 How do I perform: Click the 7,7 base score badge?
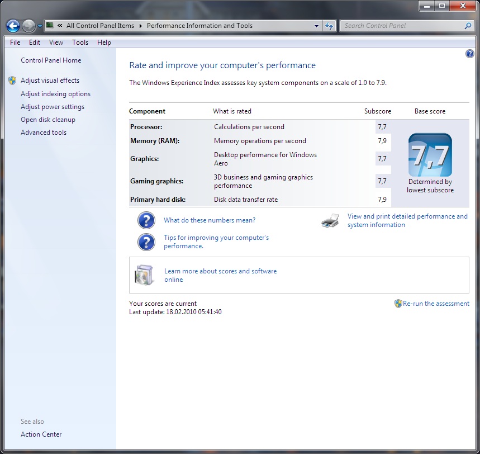pos(430,155)
